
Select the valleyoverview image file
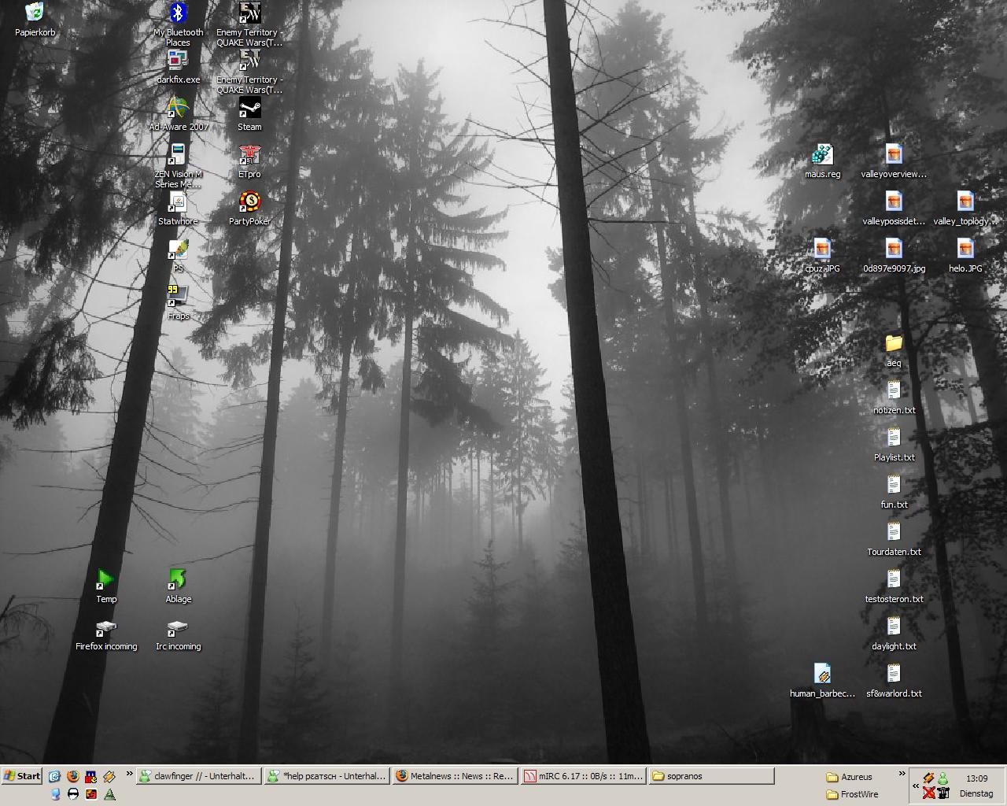point(894,161)
